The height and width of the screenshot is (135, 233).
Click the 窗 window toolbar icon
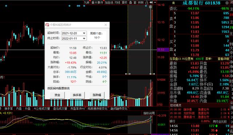135,3
